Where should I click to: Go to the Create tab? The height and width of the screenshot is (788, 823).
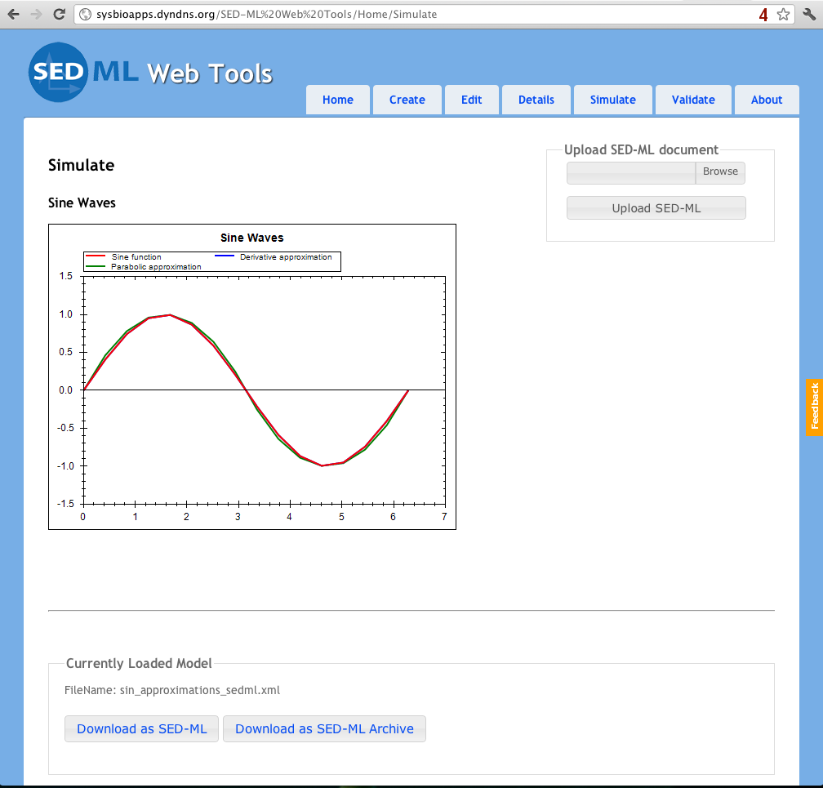click(x=407, y=100)
